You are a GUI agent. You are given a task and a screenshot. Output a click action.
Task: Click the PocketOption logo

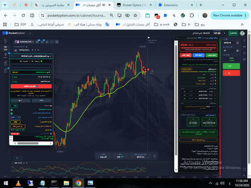(x=14, y=33)
